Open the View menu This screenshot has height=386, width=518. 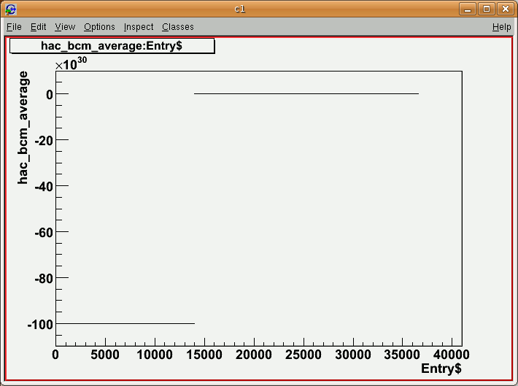65,27
